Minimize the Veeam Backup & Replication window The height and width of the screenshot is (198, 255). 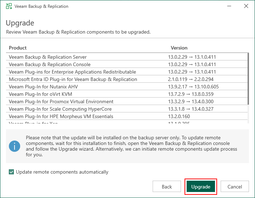click(229, 6)
